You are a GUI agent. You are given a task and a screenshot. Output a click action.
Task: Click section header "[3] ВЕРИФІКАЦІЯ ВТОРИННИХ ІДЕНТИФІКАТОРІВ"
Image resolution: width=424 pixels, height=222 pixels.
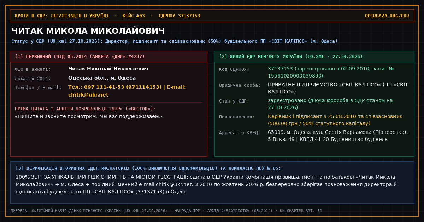click(148, 168)
